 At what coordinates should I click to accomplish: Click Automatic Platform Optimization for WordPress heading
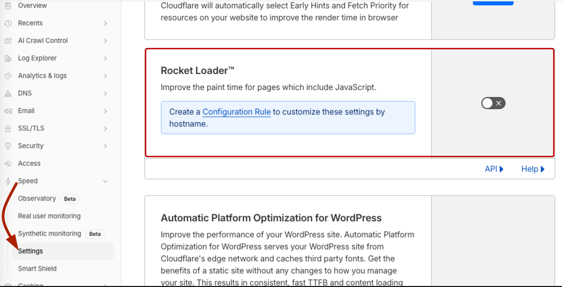[x=271, y=218]
